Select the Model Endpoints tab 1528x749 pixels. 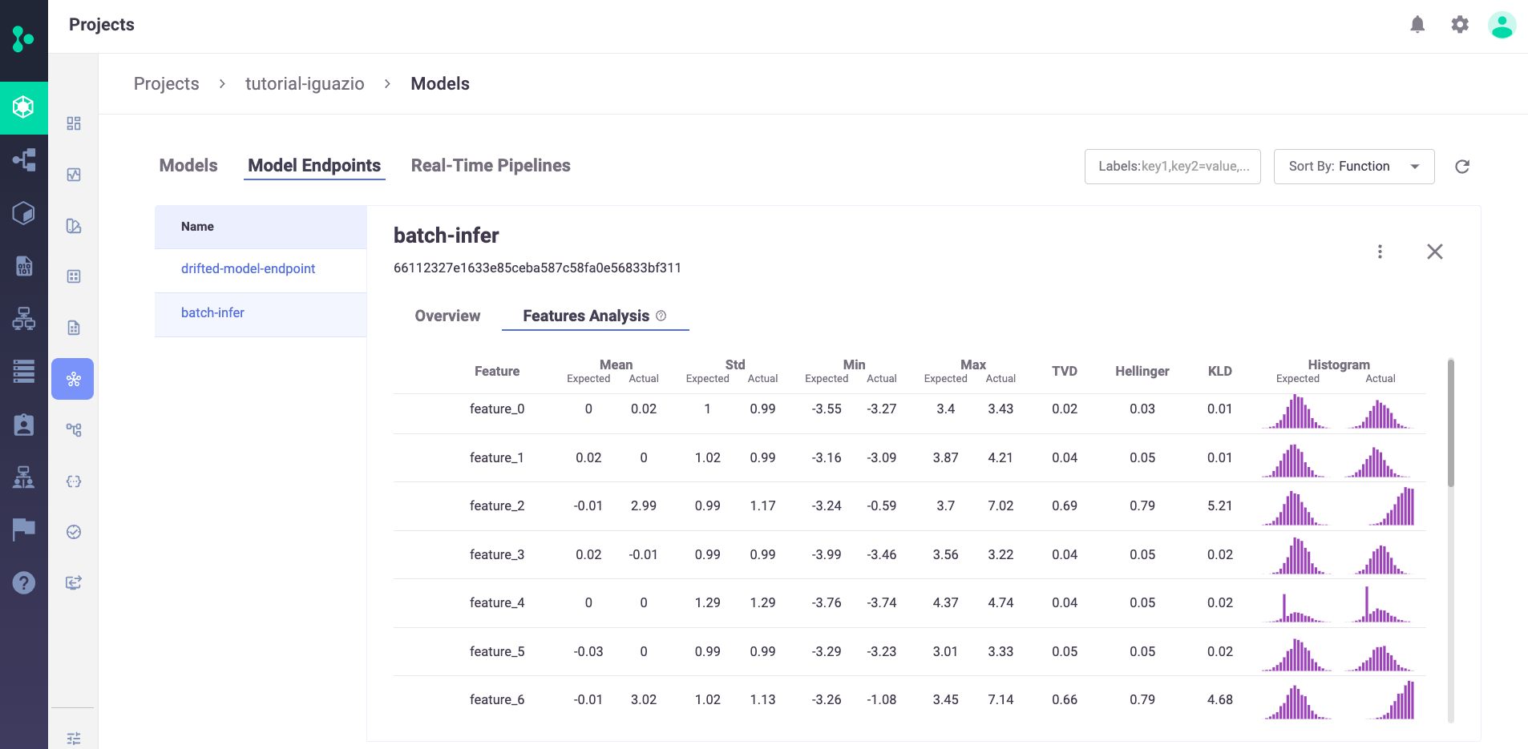[314, 165]
